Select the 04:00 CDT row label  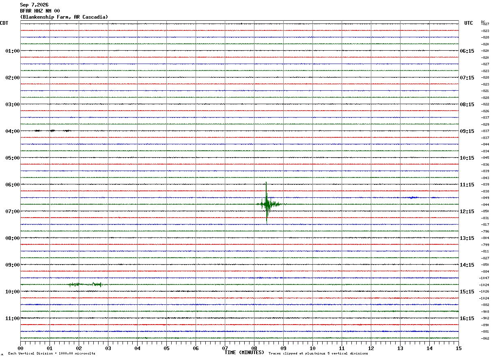pyautogui.click(x=12, y=131)
